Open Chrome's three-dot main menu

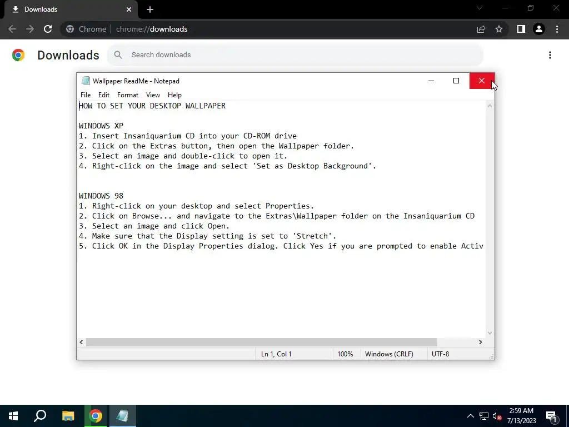(557, 29)
